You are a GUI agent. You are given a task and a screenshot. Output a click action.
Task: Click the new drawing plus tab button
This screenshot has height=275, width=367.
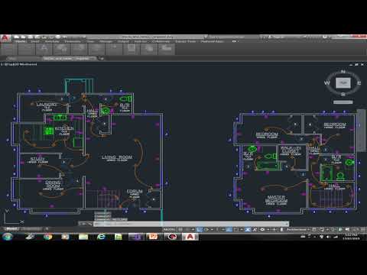(x=102, y=58)
